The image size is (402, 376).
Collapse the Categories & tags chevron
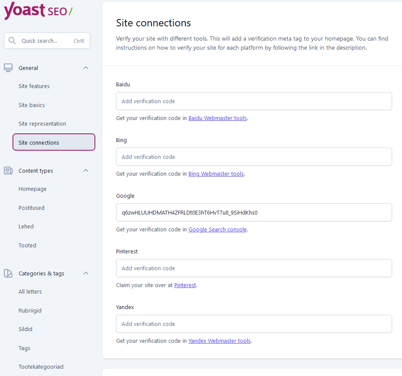pos(86,273)
